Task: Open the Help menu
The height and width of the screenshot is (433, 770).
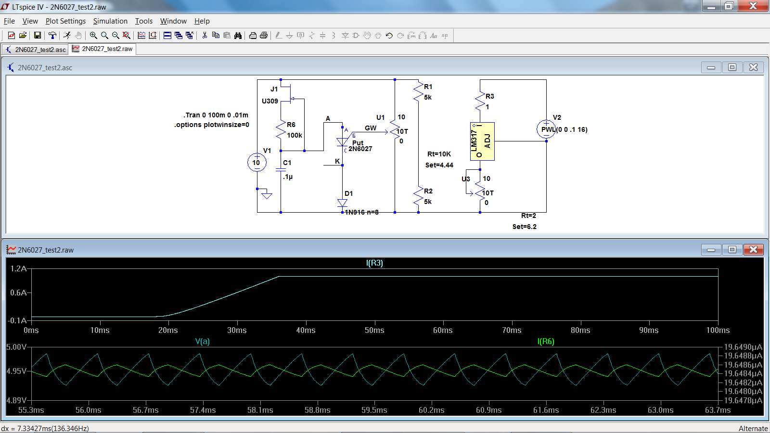Action: [202, 21]
